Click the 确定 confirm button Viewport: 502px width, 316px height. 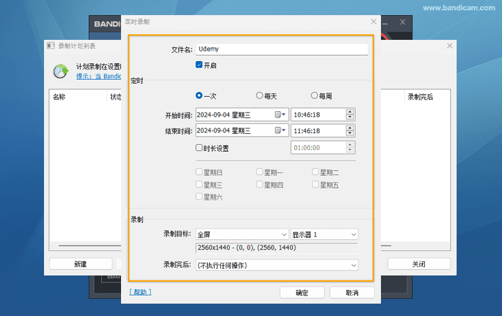302,293
